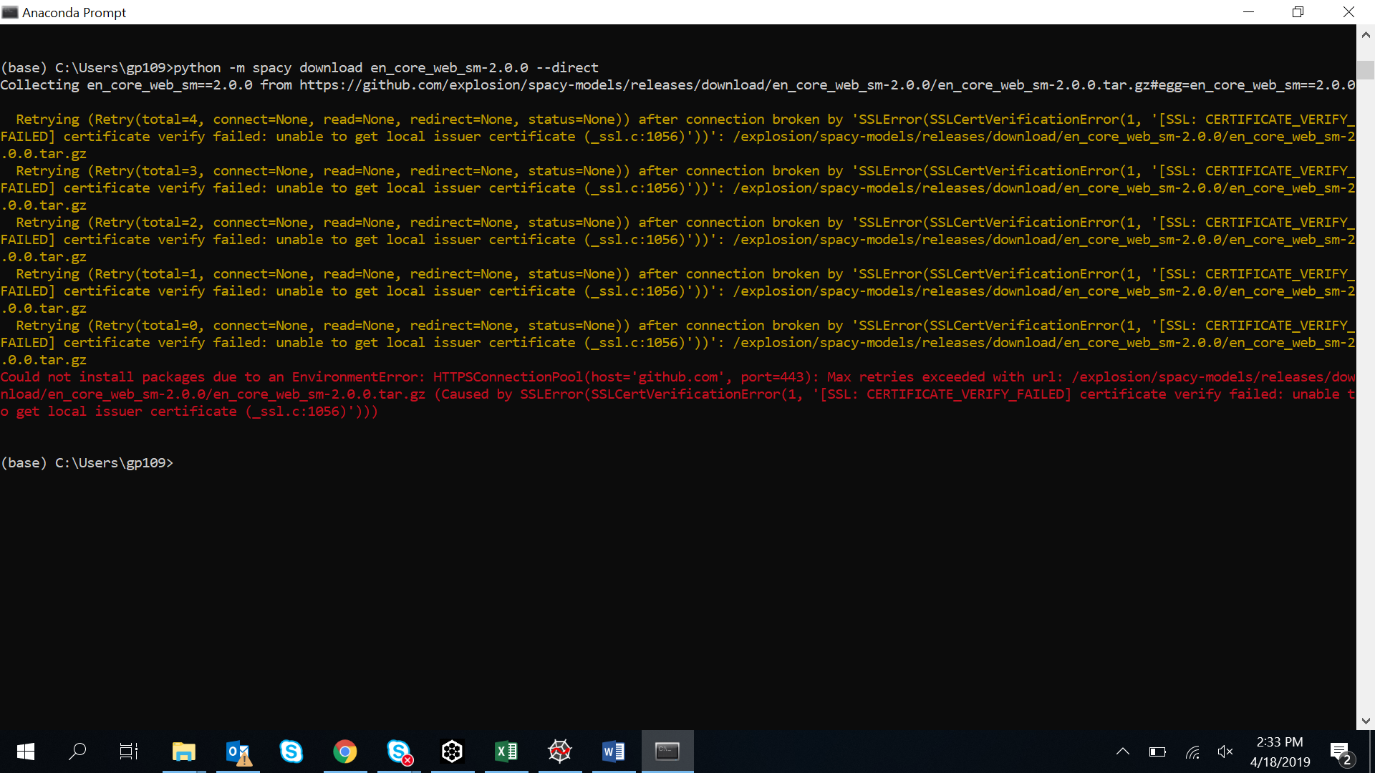The height and width of the screenshot is (773, 1375).
Task: Click the 'Retry(total=1' warning line
Action: coord(677,291)
